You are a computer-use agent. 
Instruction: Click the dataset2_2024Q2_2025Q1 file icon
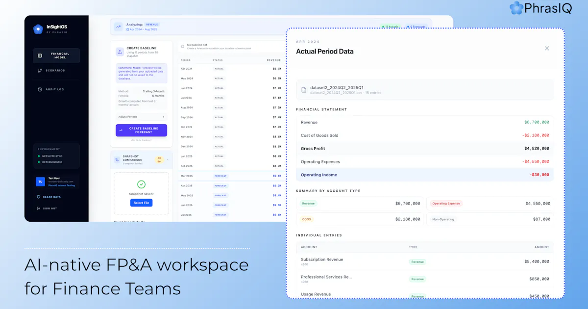click(304, 90)
